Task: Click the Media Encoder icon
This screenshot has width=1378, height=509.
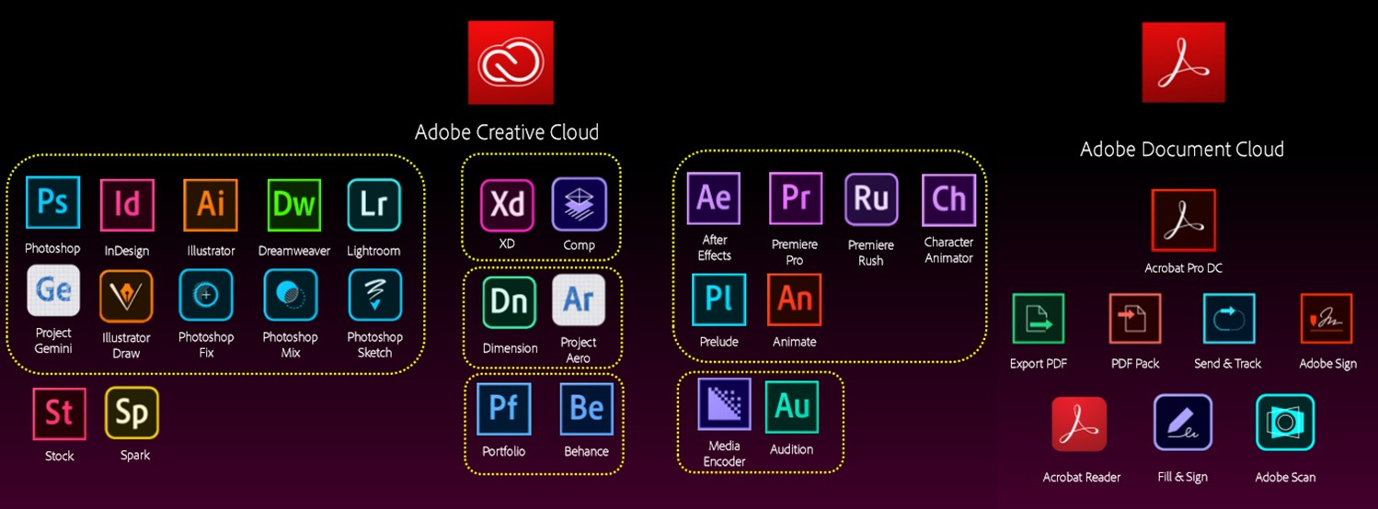Action: (x=725, y=403)
